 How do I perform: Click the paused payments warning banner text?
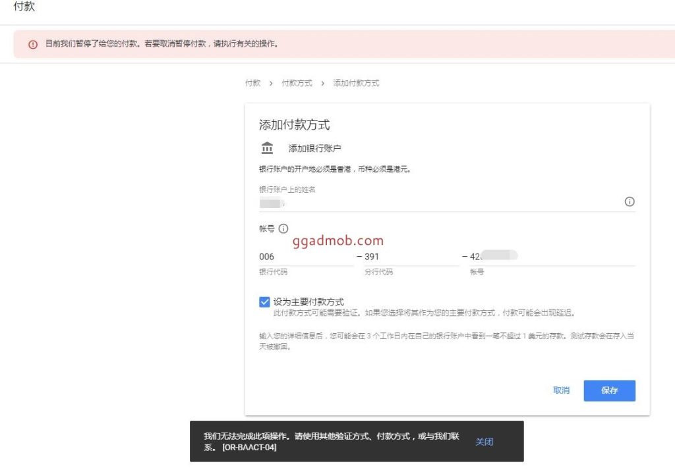pyautogui.click(x=161, y=44)
